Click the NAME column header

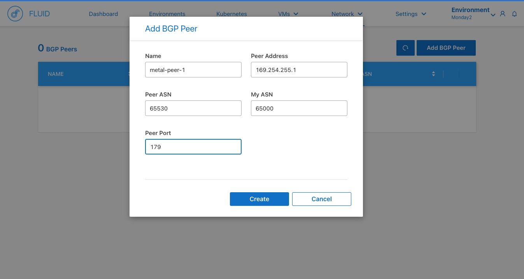point(56,74)
